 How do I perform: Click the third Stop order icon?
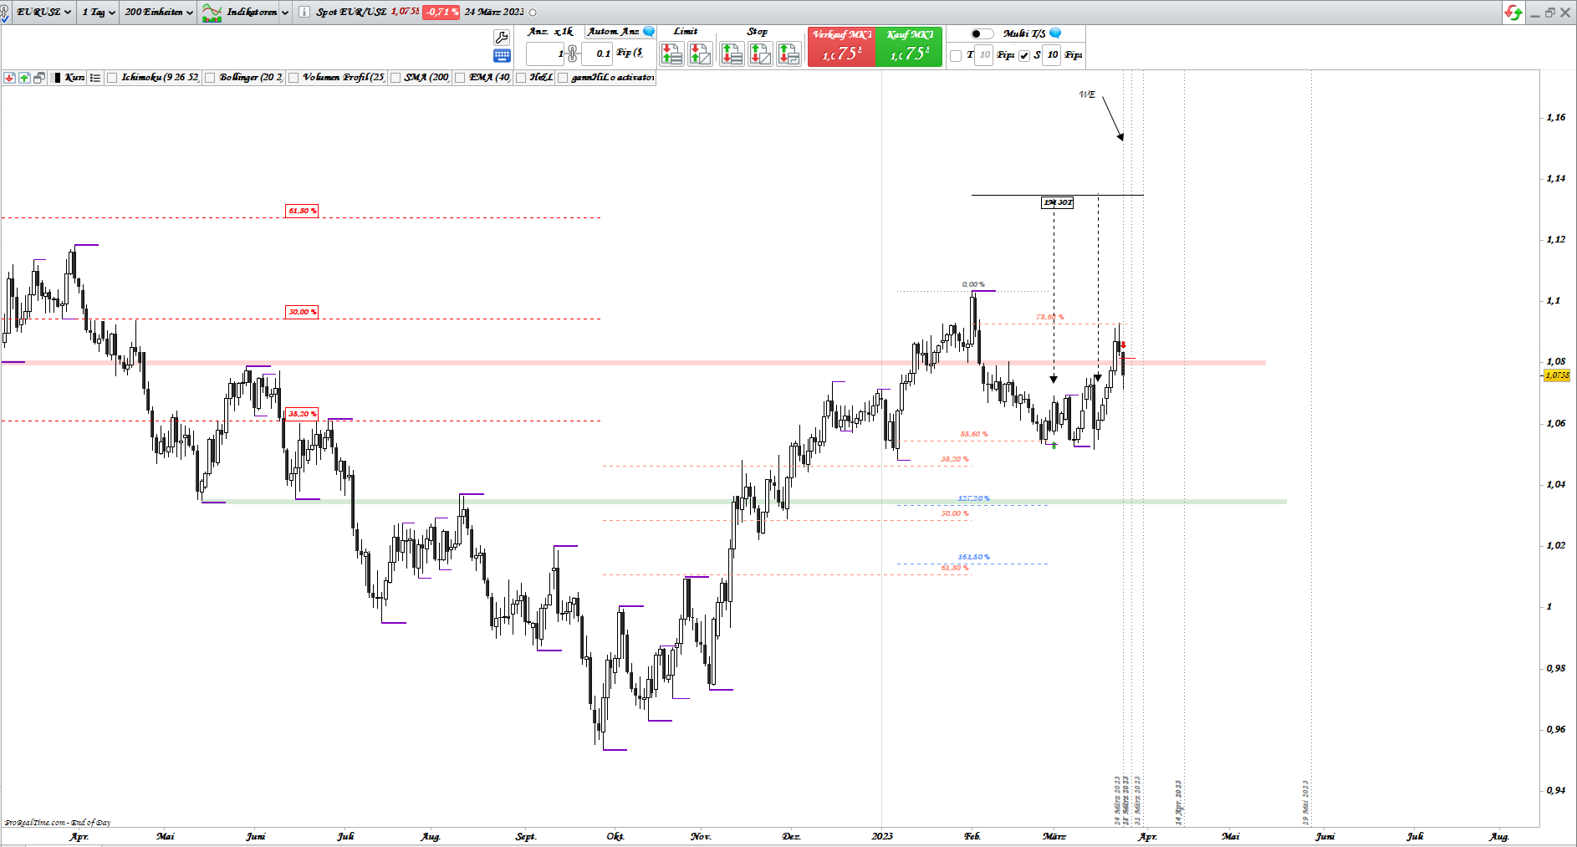pos(788,54)
